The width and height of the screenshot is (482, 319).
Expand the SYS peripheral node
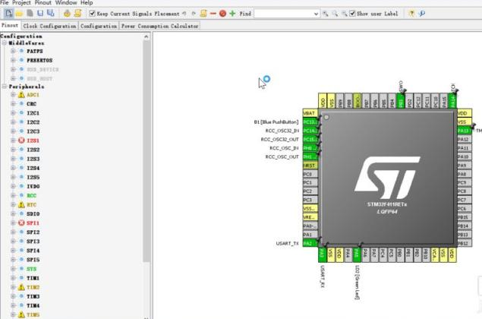(x=13, y=269)
